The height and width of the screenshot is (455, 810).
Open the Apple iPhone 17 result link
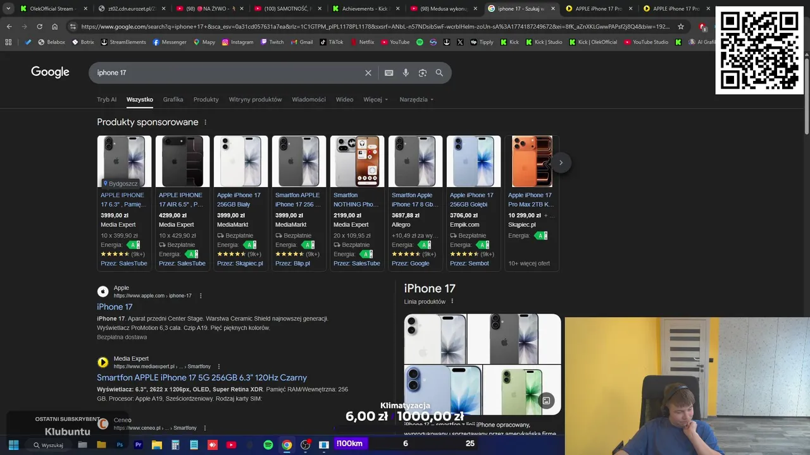point(115,306)
